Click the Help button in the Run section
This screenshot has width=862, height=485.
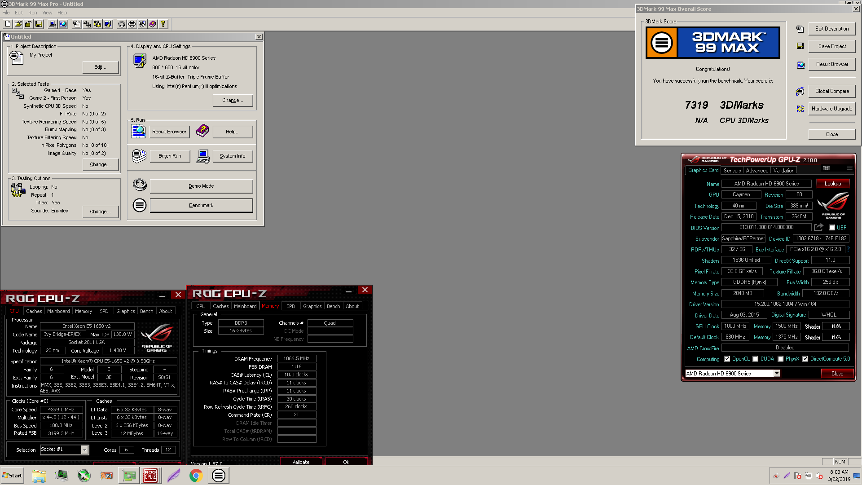[x=233, y=132]
